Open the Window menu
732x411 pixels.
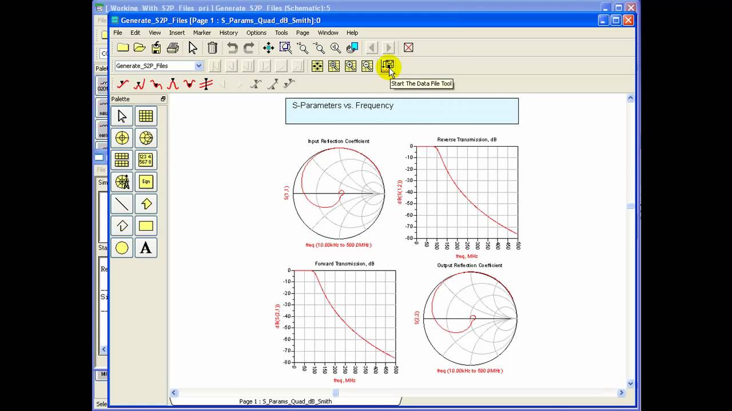tap(328, 33)
